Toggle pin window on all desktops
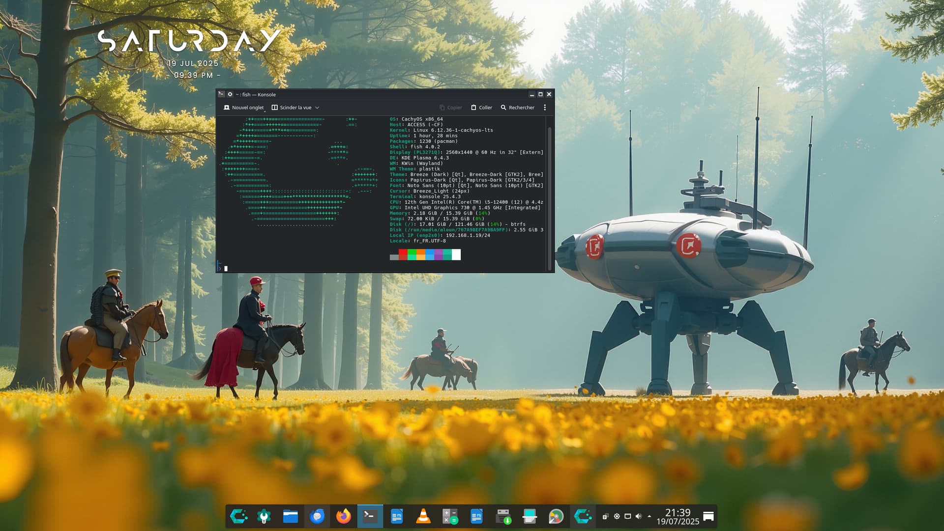 tap(230, 94)
